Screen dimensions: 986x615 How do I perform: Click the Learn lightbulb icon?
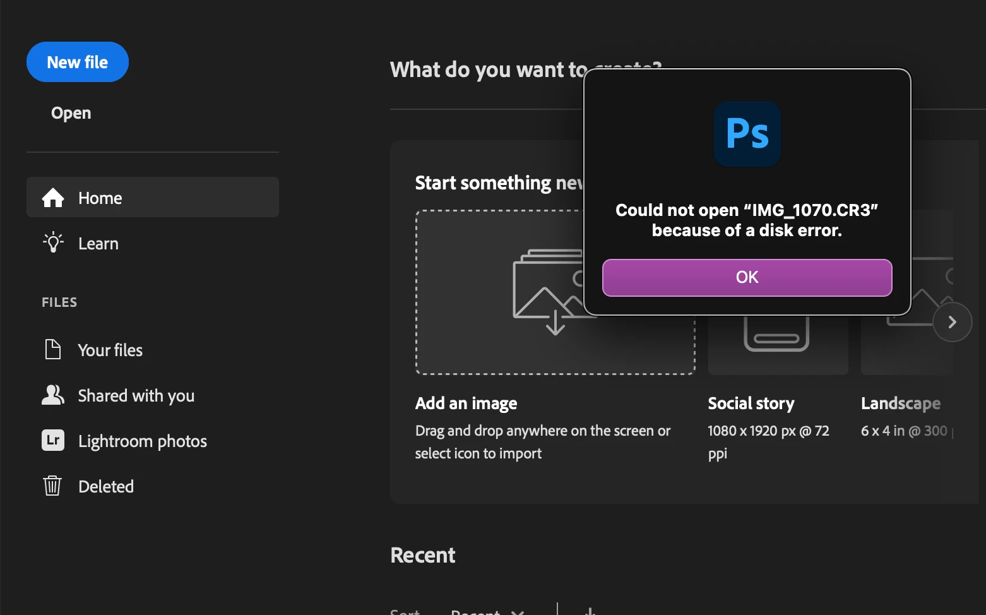tap(53, 242)
